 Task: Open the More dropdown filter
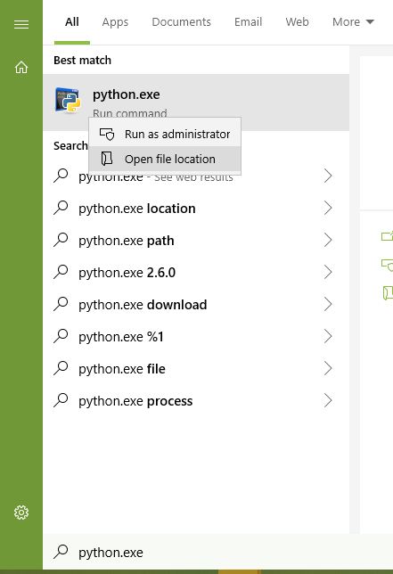point(353,22)
